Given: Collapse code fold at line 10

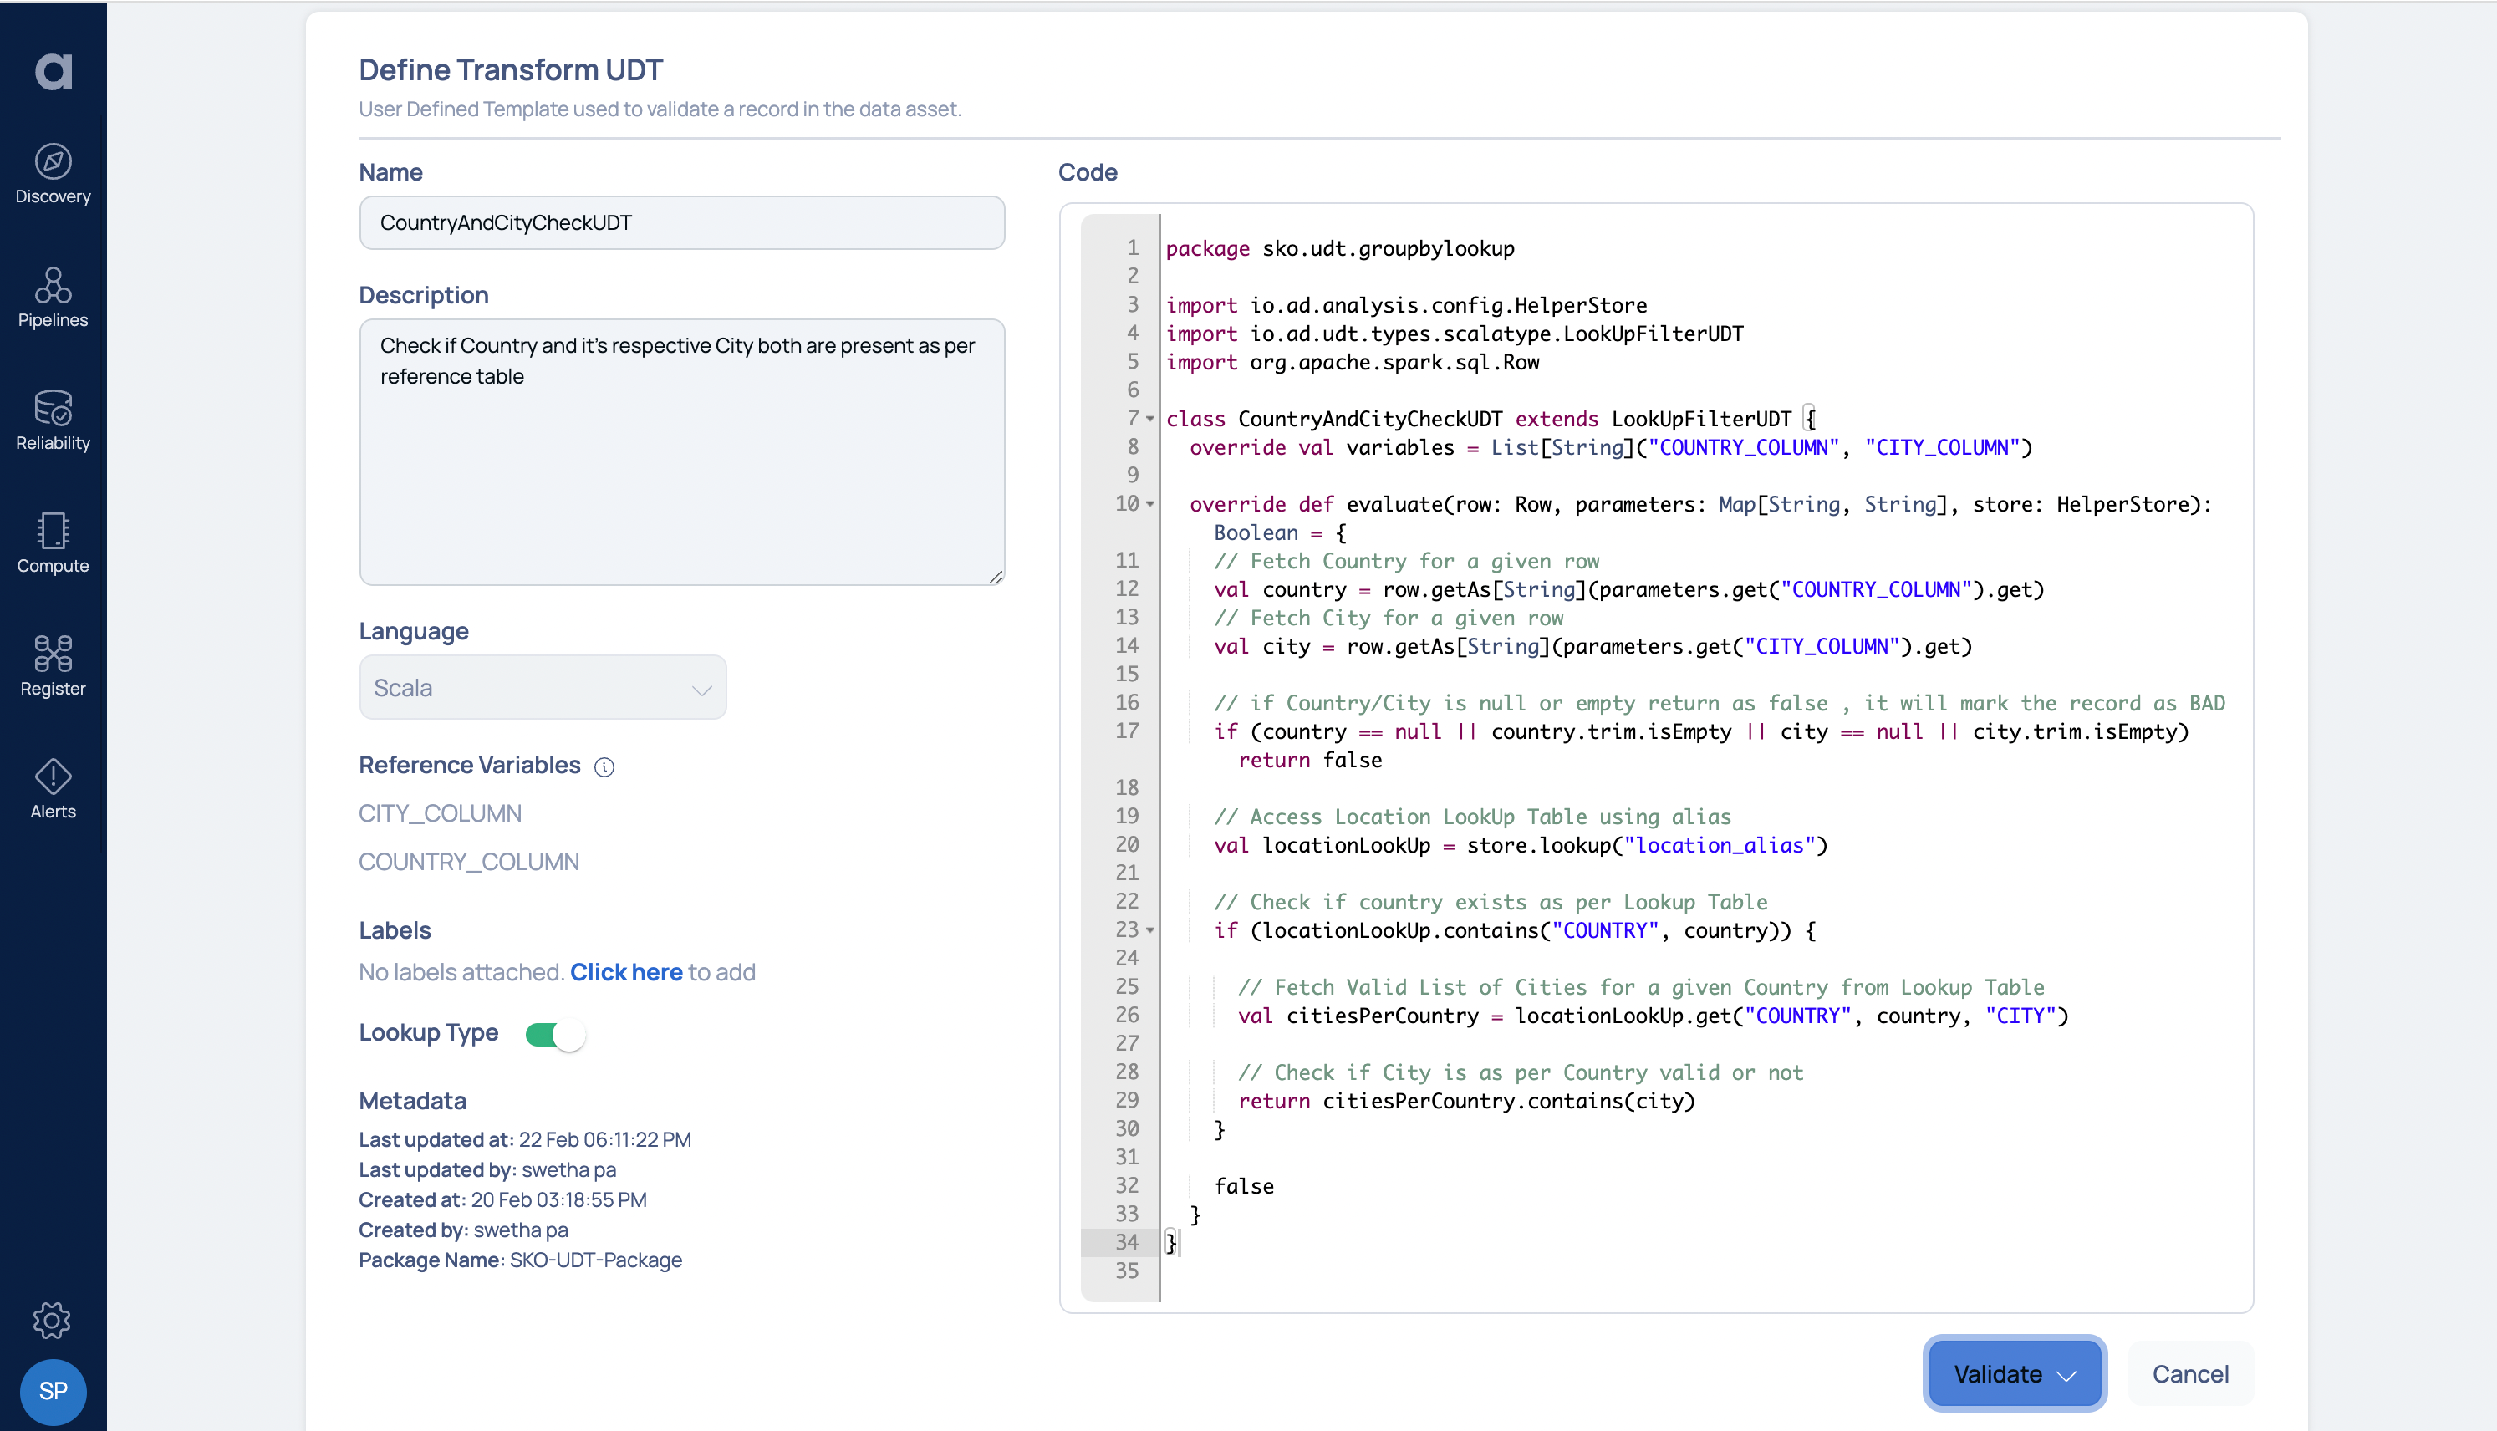Looking at the screenshot, I should coord(1149,504).
